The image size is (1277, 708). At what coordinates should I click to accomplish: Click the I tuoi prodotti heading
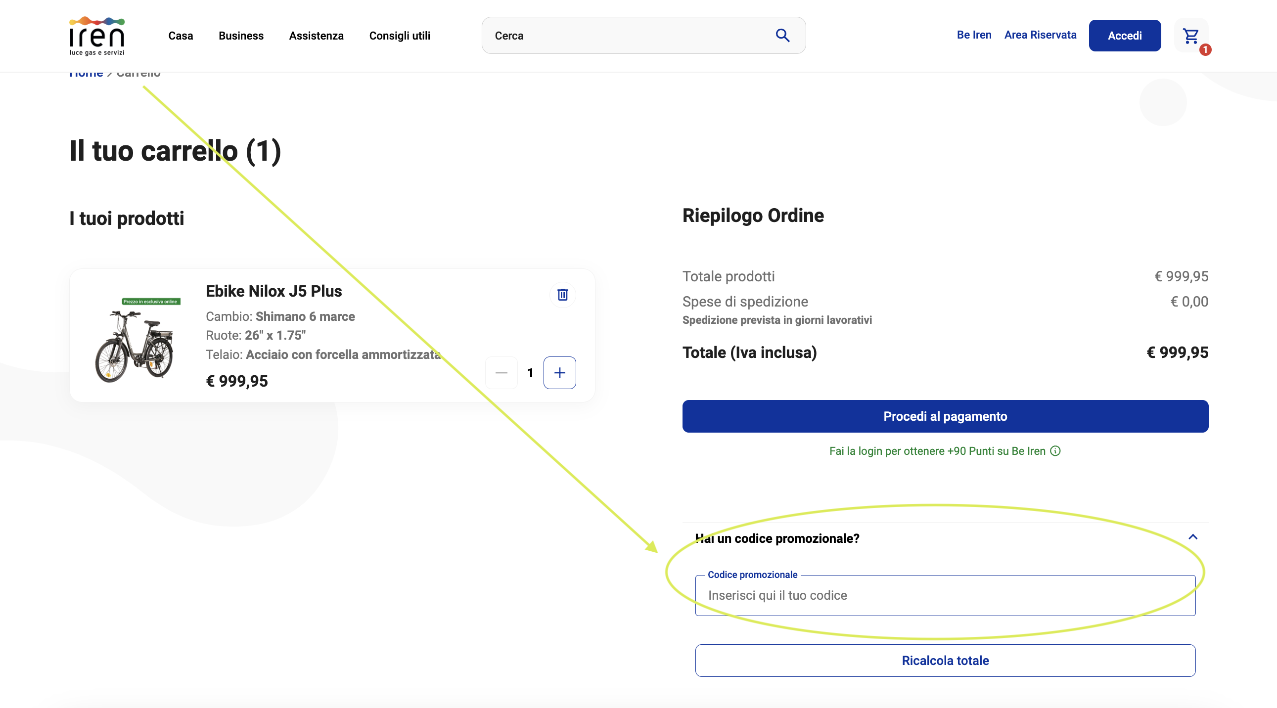tap(127, 219)
